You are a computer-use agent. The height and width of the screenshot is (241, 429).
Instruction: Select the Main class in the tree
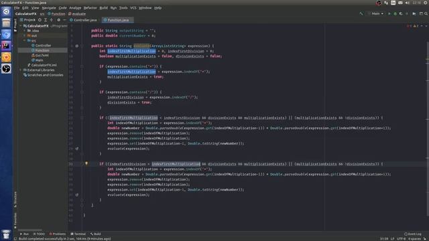click(x=38, y=60)
